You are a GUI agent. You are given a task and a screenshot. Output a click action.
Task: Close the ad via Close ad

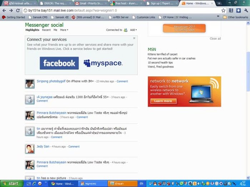215,38
